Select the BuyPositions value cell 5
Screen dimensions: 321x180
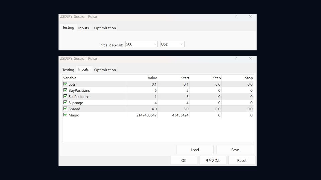[142, 90]
